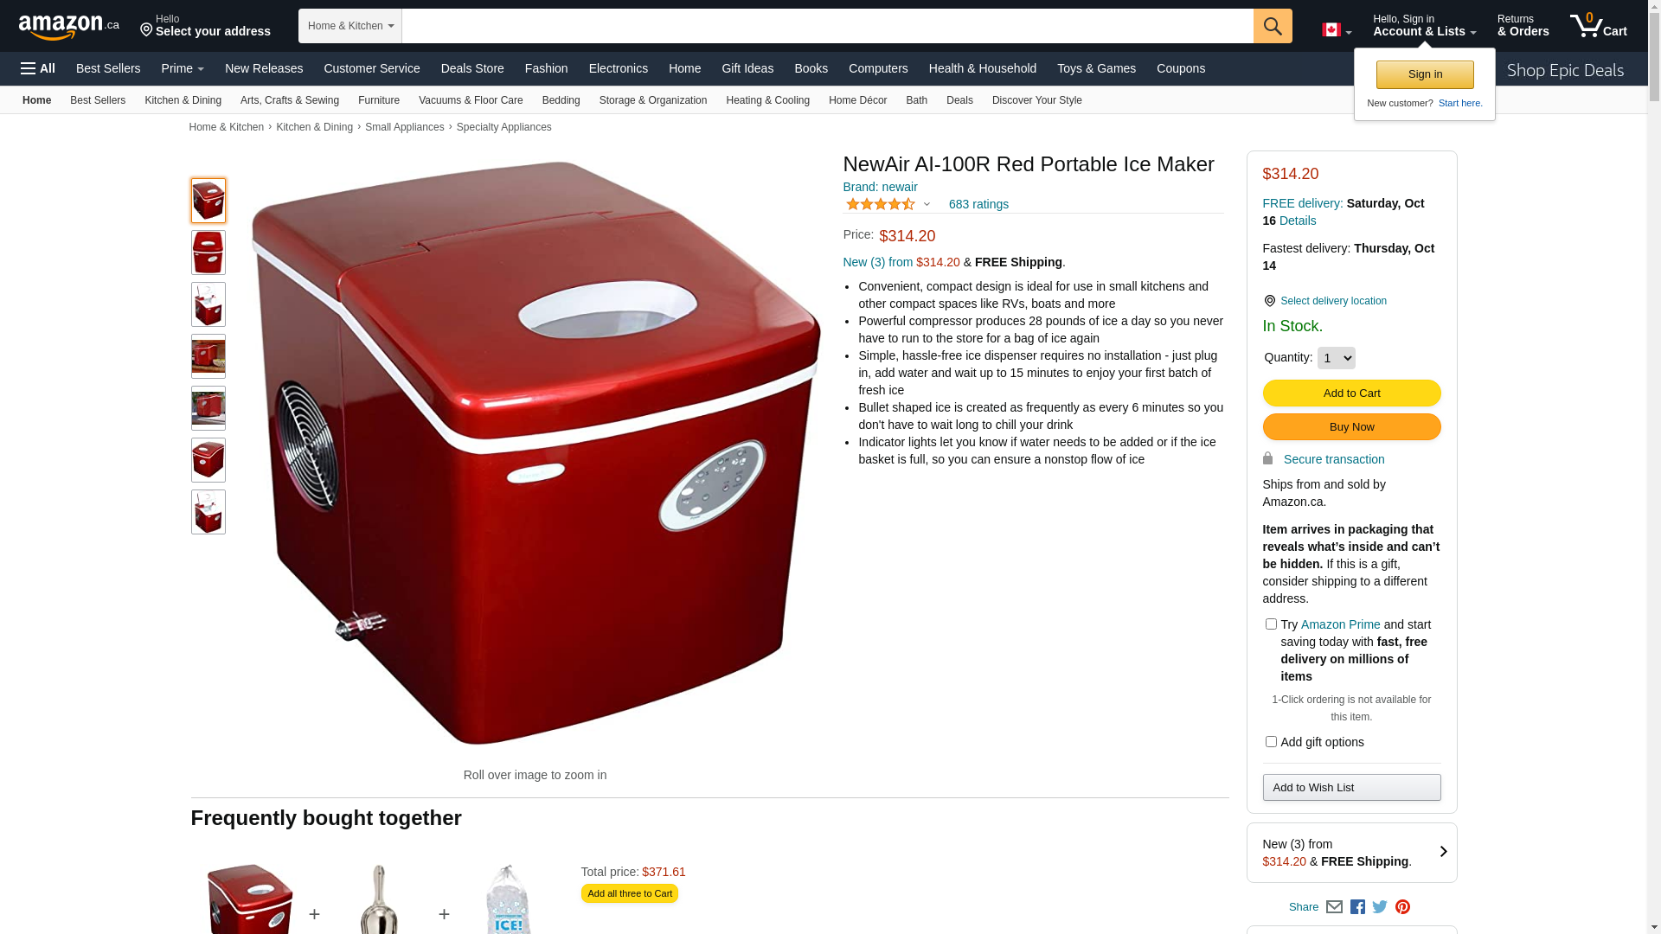The image size is (1661, 934).
Task: Open the shopping cart icon
Action: point(1598,25)
